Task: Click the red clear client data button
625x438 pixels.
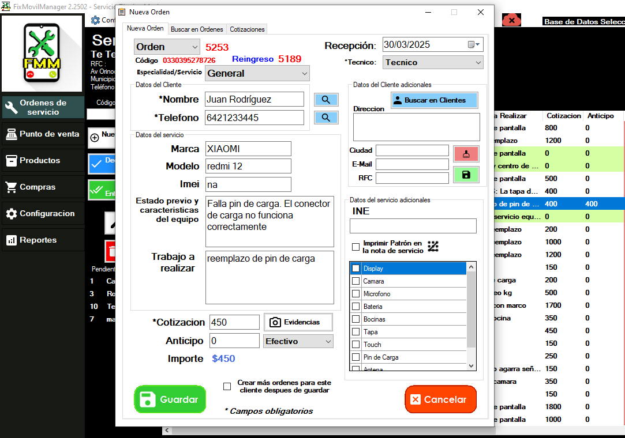Action: click(466, 154)
